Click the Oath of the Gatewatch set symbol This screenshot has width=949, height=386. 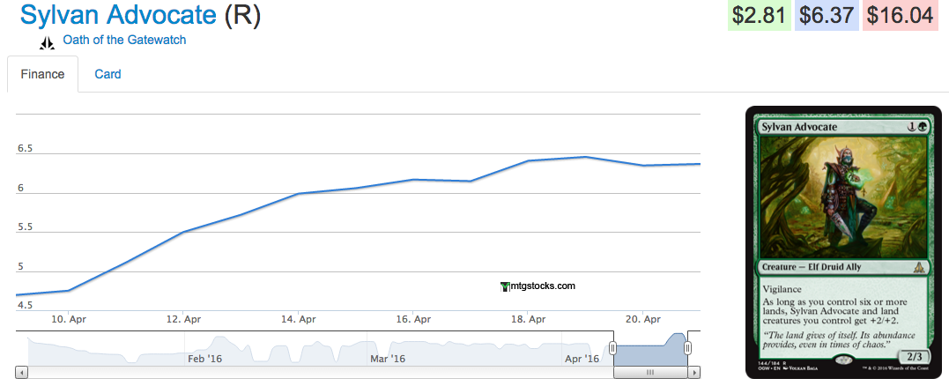(x=48, y=43)
